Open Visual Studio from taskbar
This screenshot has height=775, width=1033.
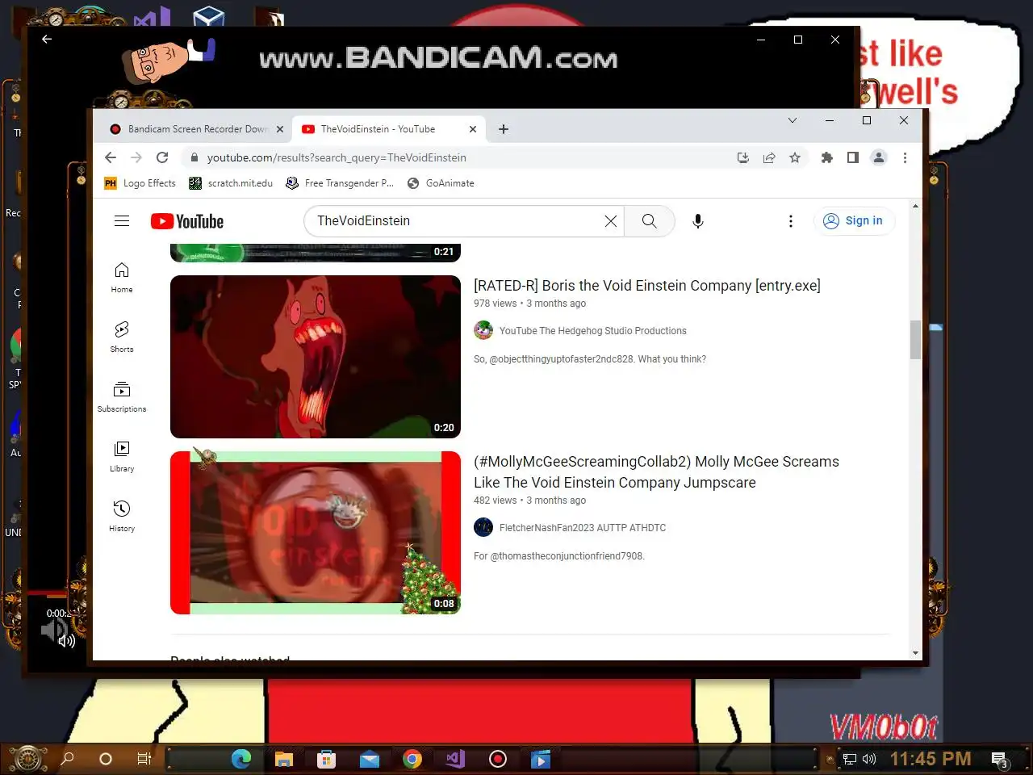pyautogui.click(x=455, y=759)
